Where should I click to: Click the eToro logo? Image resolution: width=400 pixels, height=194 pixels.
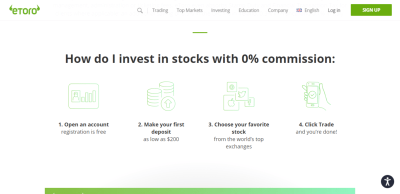tap(24, 9)
